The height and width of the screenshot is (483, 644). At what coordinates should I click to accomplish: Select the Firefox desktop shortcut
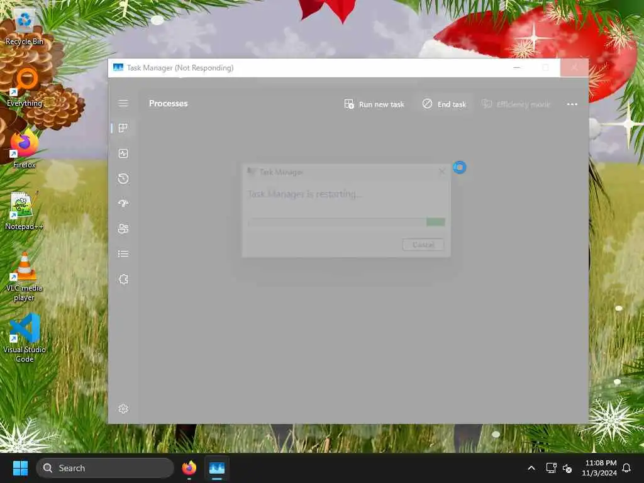point(25,150)
